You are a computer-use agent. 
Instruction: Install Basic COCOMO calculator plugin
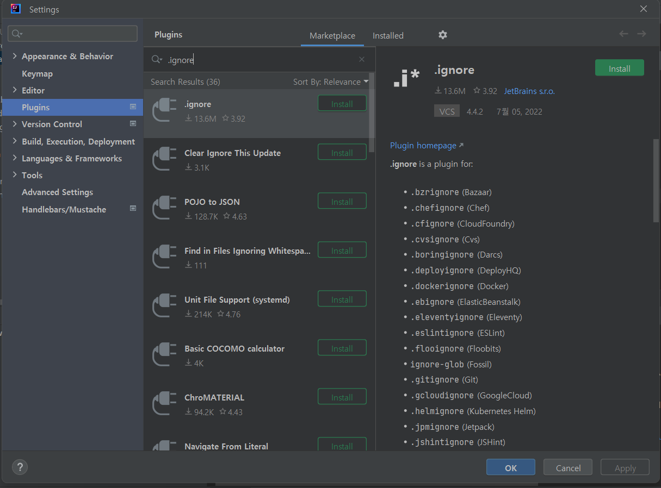(342, 348)
